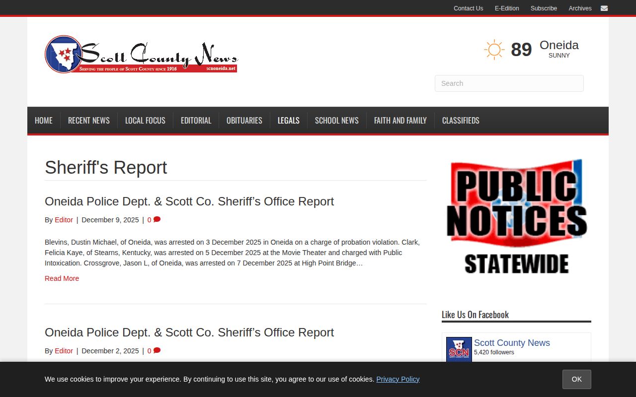This screenshot has width=636, height=397.
Task: Click the SCN Facebook page avatar
Action: tap(459, 349)
